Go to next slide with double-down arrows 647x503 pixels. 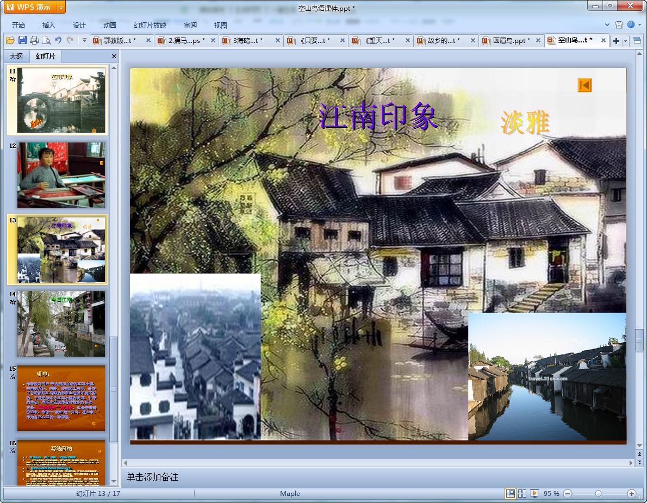[639, 462]
